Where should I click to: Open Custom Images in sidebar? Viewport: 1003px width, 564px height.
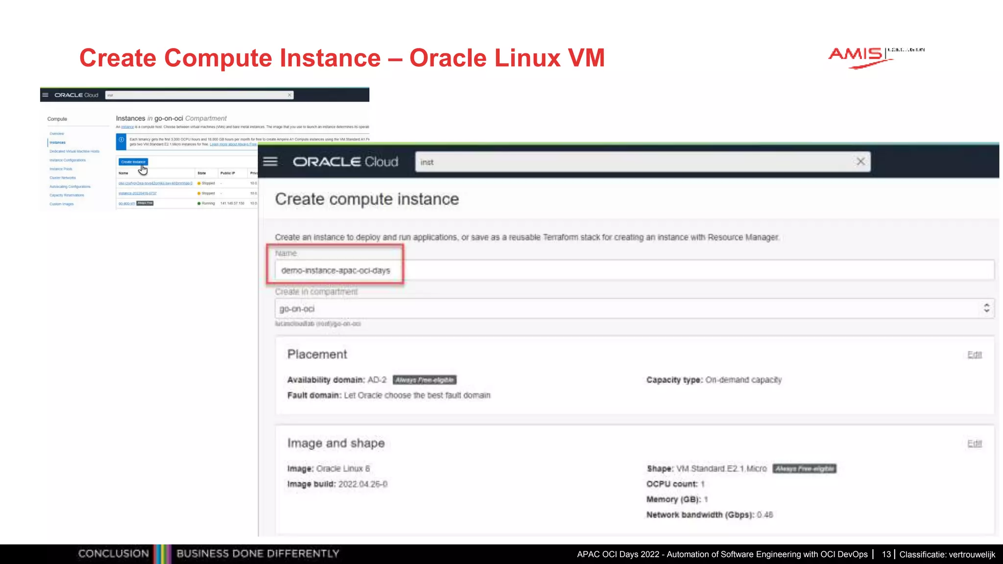point(62,204)
